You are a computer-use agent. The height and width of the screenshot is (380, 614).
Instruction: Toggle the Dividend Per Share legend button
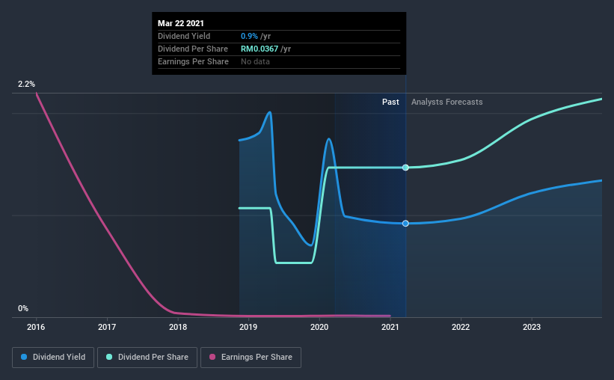point(147,358)
